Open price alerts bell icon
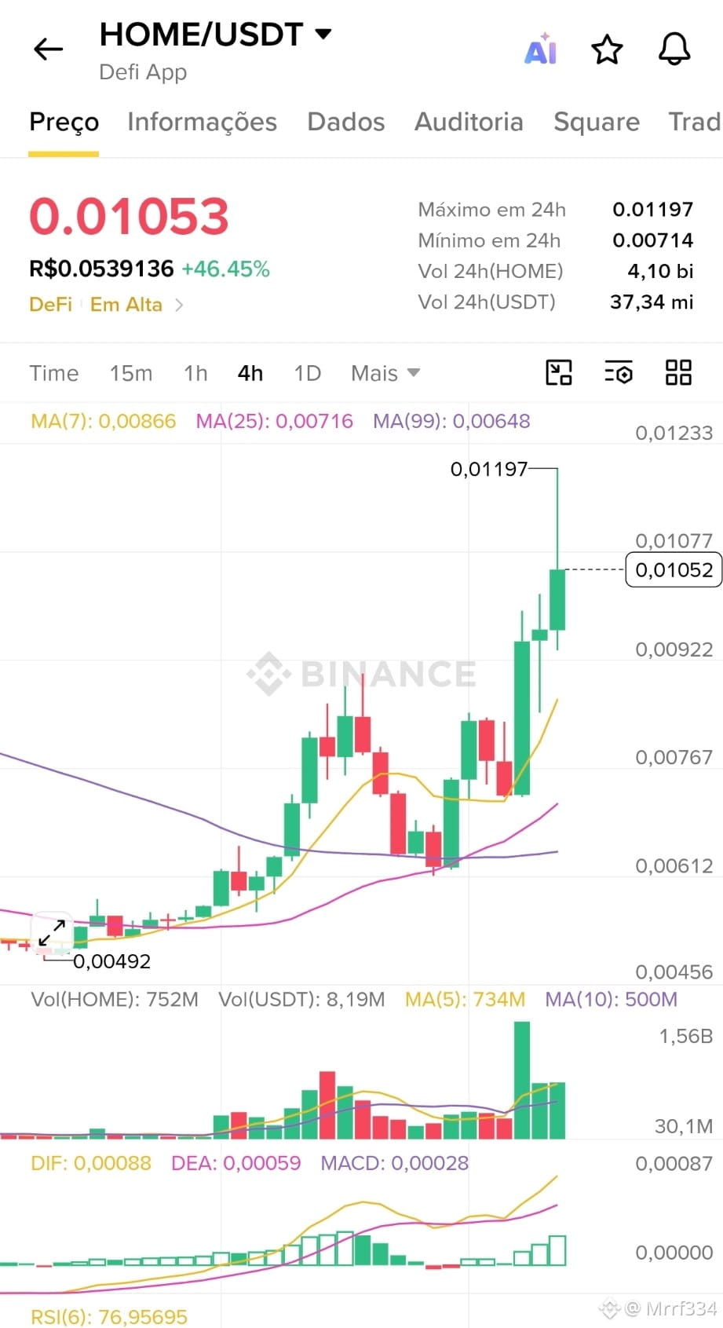The width and height of the screenshot is (723, 1328). [x=674, y=49]
